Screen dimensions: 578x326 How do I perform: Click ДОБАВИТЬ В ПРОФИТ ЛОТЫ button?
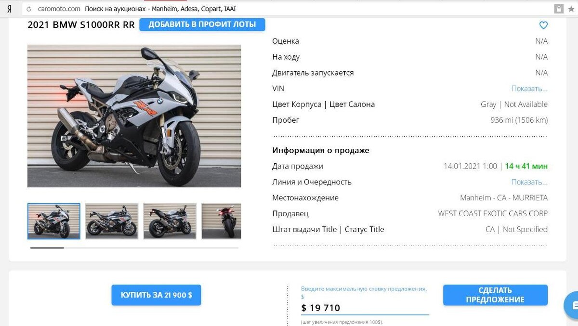click(x=202, y=24)
